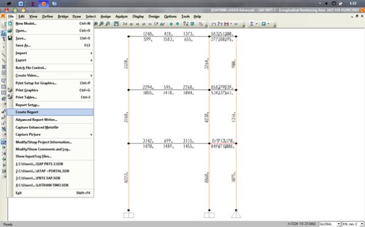Open the Assign menu
Image resolution: width=365 pixels, height=227 pixels.
105,16
